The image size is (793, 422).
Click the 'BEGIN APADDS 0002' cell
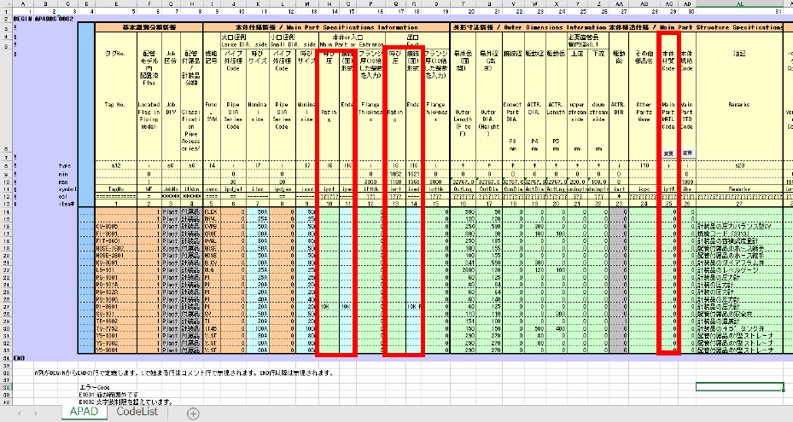tap(44, 20)
